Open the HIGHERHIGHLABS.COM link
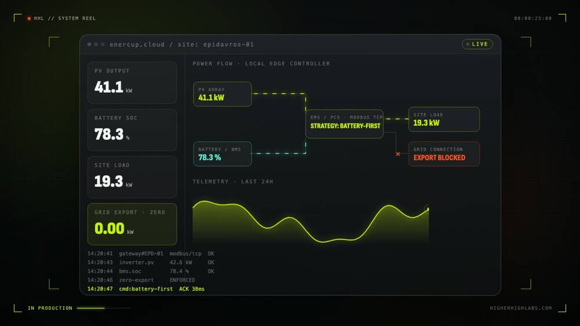The width and height of the screenshot is (580, 326). 521,308
